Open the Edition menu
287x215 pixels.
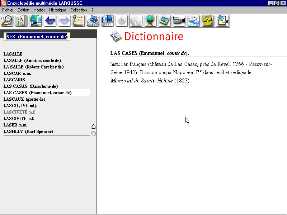23,10
